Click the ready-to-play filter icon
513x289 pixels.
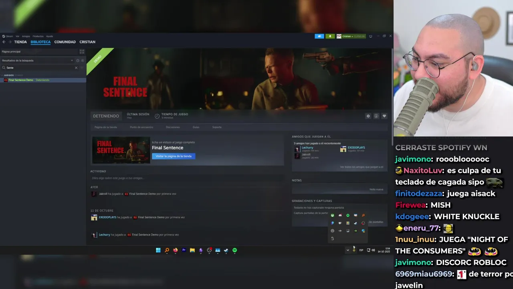[83, 61]
